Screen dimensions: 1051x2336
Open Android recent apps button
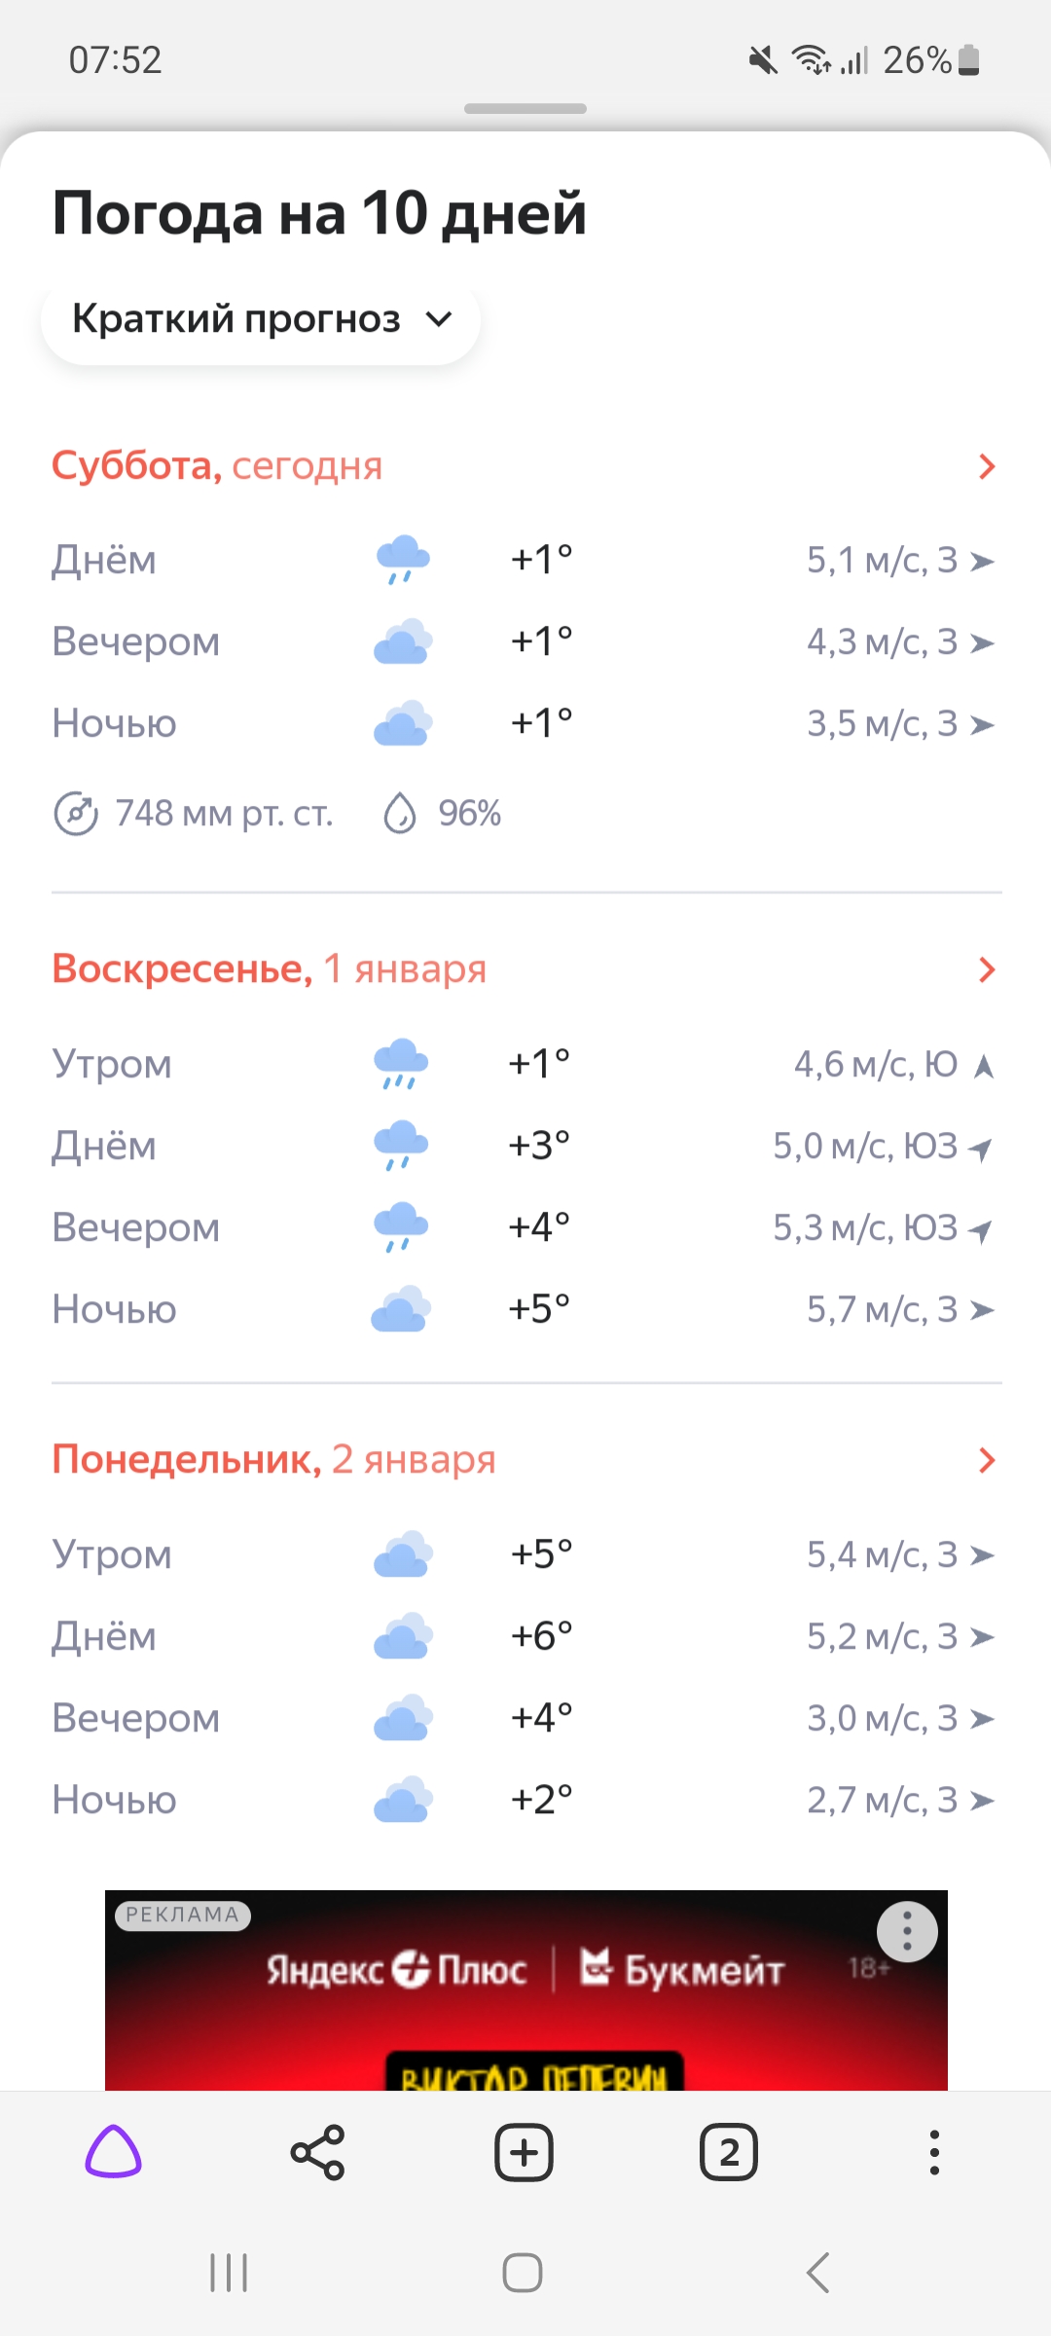229,2273
